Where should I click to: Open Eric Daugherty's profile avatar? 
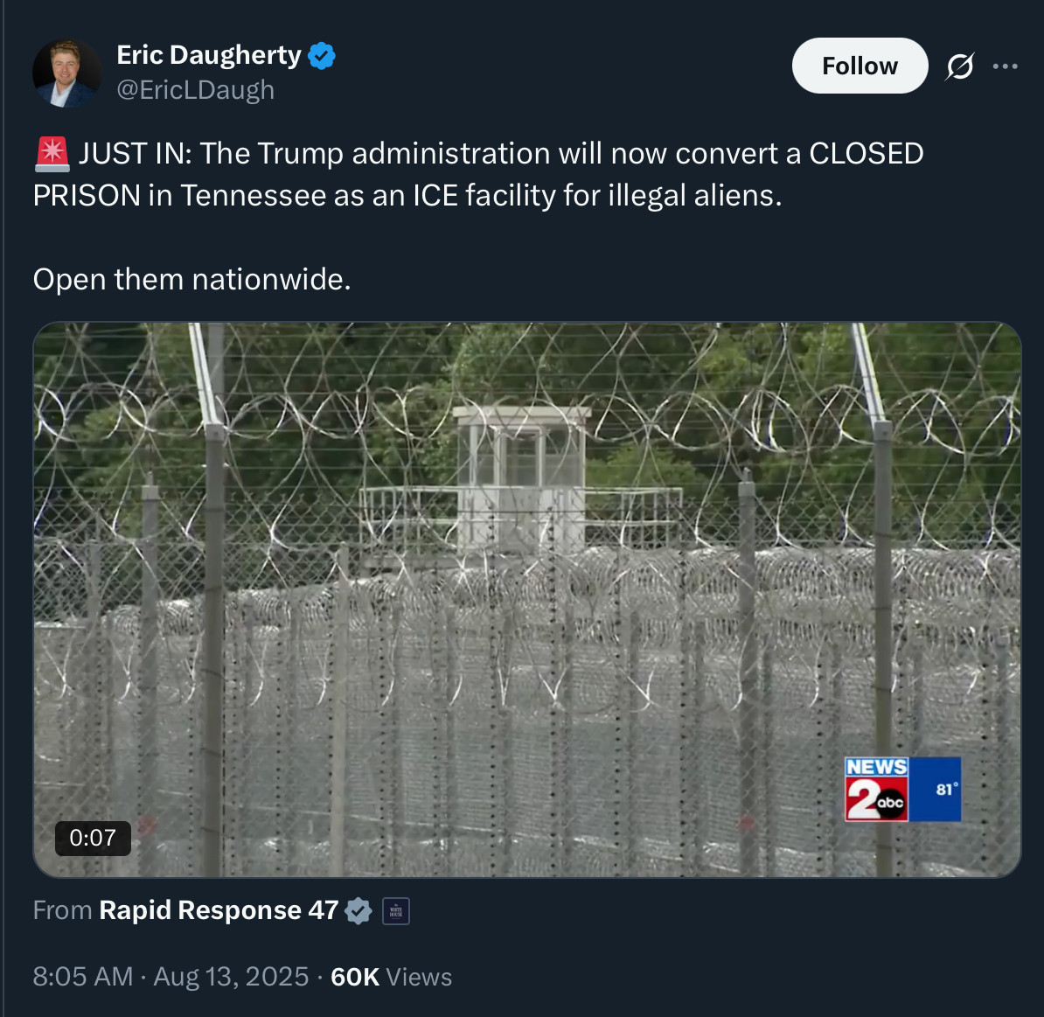[x=66, y=73]
